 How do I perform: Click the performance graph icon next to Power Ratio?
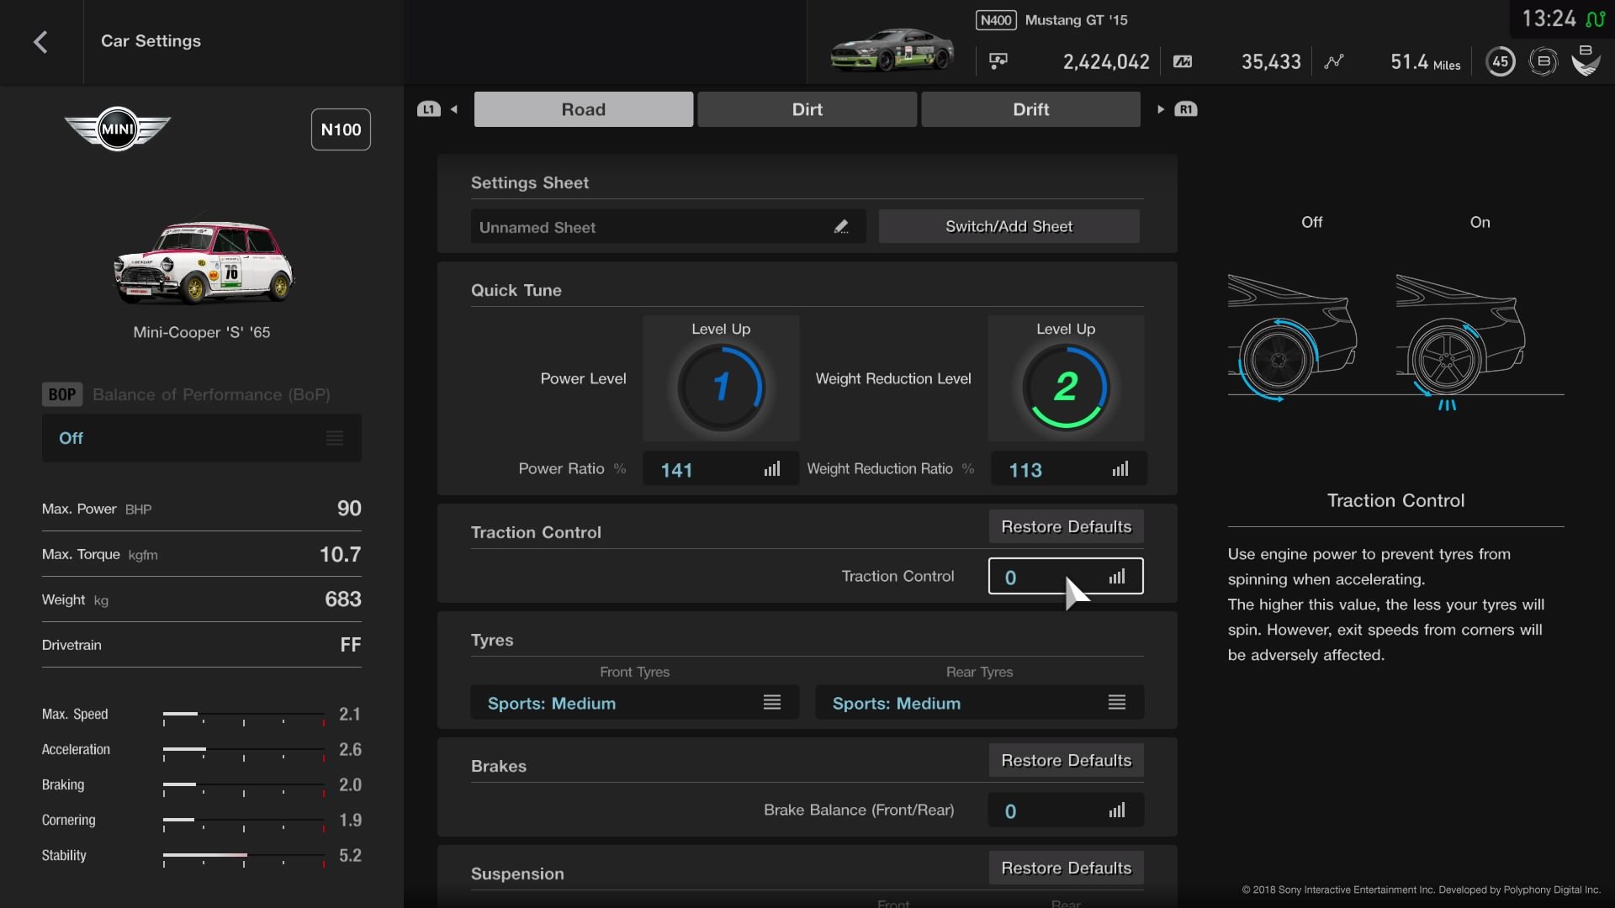pos(772,469)
